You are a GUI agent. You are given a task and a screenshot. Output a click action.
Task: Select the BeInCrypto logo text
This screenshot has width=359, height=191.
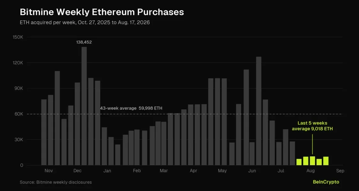click(x=326, y=182)
